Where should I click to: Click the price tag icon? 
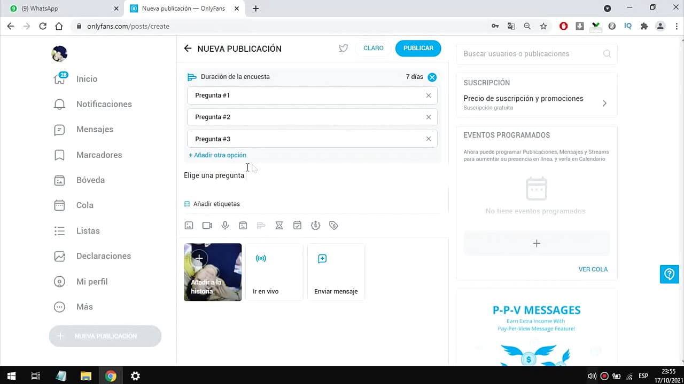(x=333, y=226)
